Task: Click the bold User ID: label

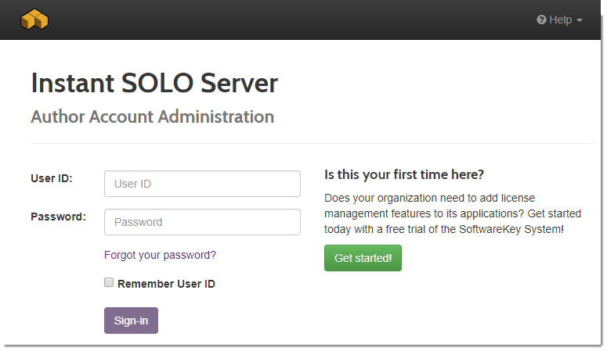Action: pyautogui.click(x=52, y=178)
